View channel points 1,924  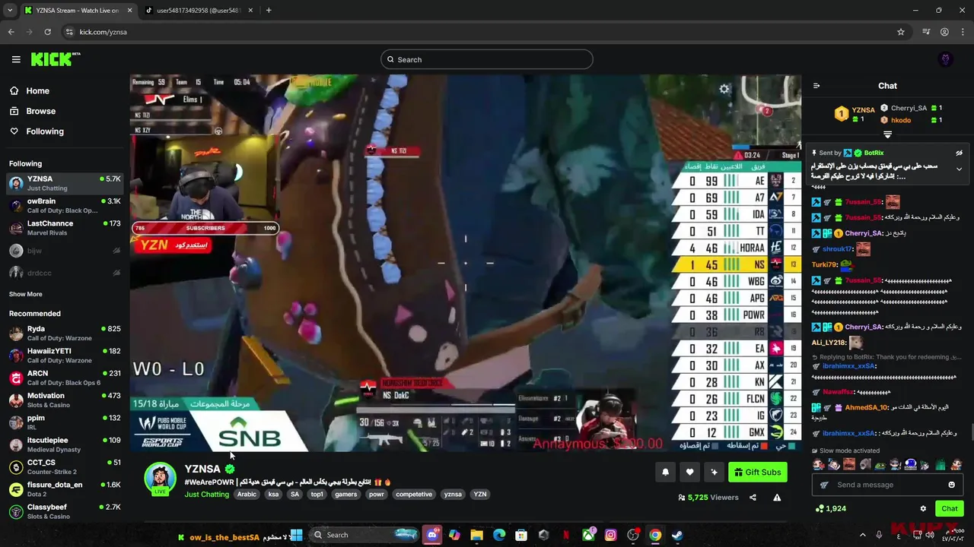point(830,509)
